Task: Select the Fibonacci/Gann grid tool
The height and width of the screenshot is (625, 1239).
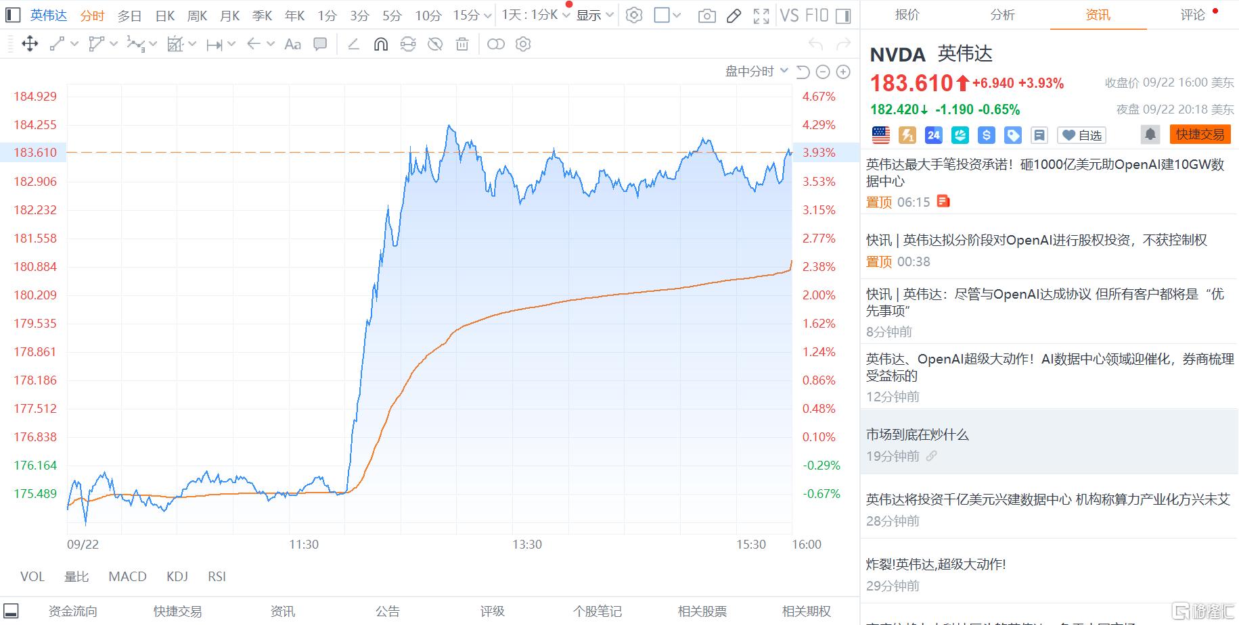Action: (175, 45)
